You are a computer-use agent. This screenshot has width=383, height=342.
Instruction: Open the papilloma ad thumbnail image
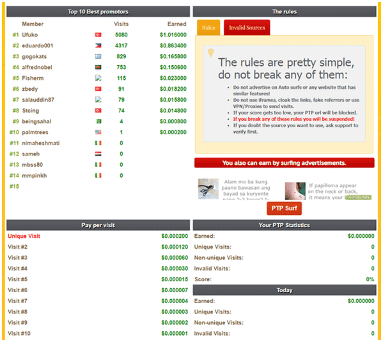click(x=295, y=190)
